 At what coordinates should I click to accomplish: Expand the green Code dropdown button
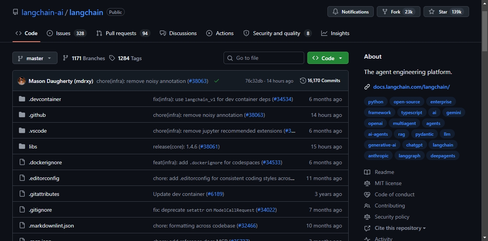(328, 58)
